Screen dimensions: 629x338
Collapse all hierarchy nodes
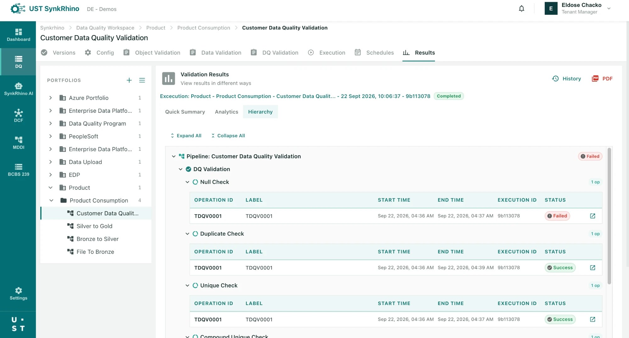pos(228,136)
